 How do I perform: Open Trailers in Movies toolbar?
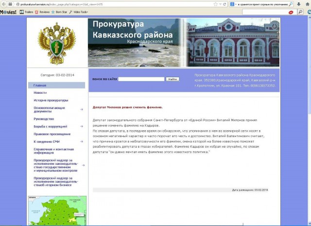27,12
